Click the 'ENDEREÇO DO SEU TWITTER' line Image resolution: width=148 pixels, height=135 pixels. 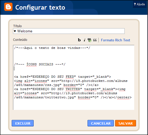70,89
